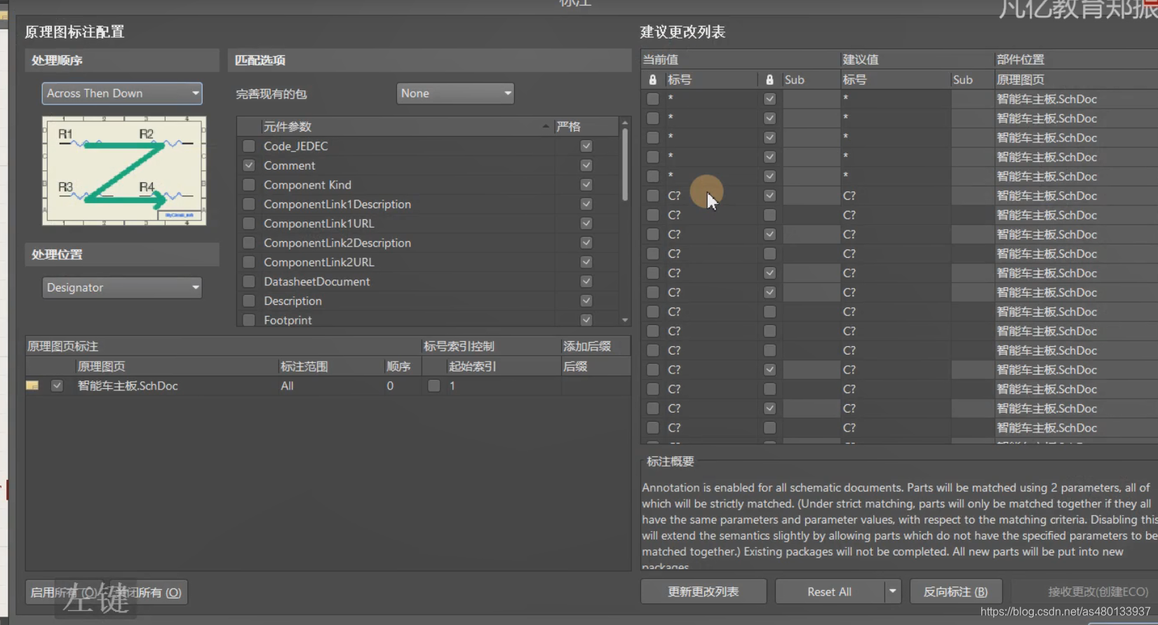Click the 接收更改(创建ECO) button
1158x625 pixels.
1098,591
